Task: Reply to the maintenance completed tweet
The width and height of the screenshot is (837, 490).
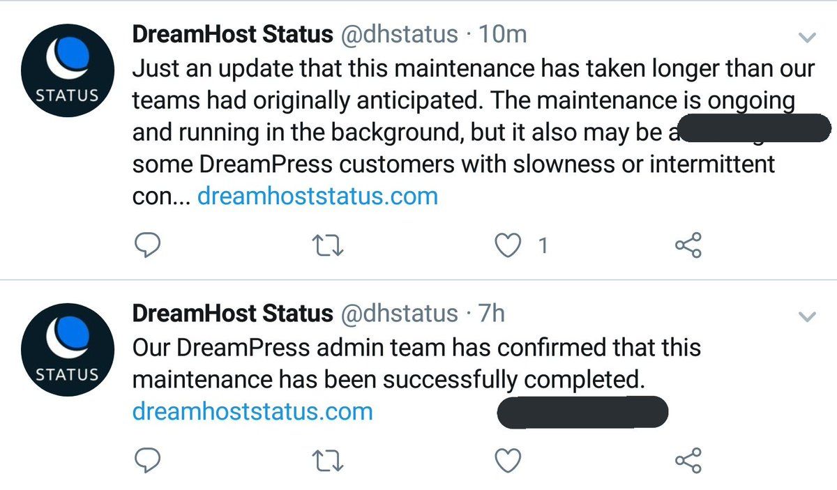Action: click(x=147, y=459)
